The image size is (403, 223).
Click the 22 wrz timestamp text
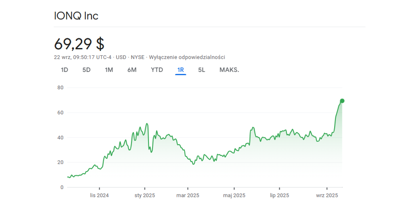82,57
